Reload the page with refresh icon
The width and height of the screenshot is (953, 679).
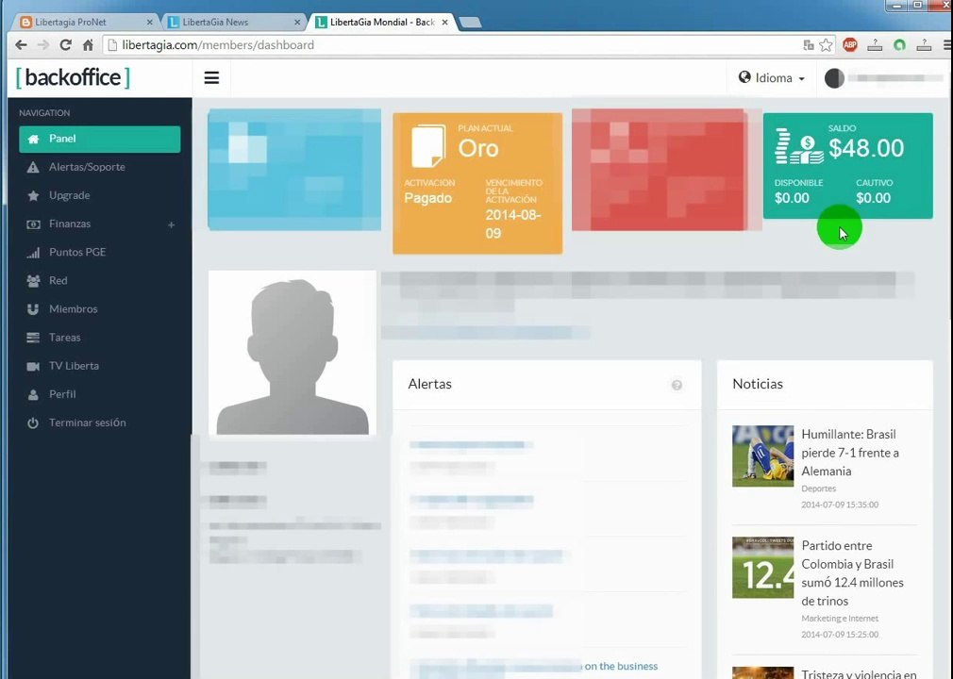[x=66, y=45]
